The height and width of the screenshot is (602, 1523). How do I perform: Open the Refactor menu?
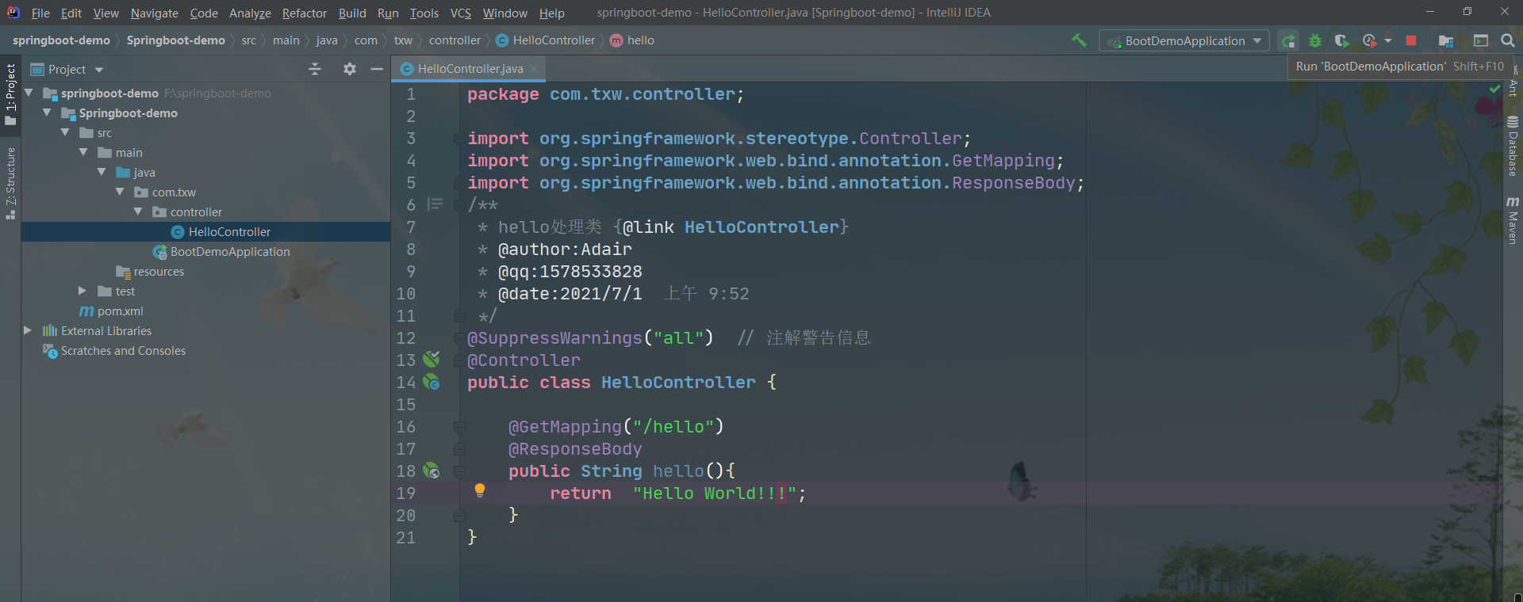click(x=305, y=13)
